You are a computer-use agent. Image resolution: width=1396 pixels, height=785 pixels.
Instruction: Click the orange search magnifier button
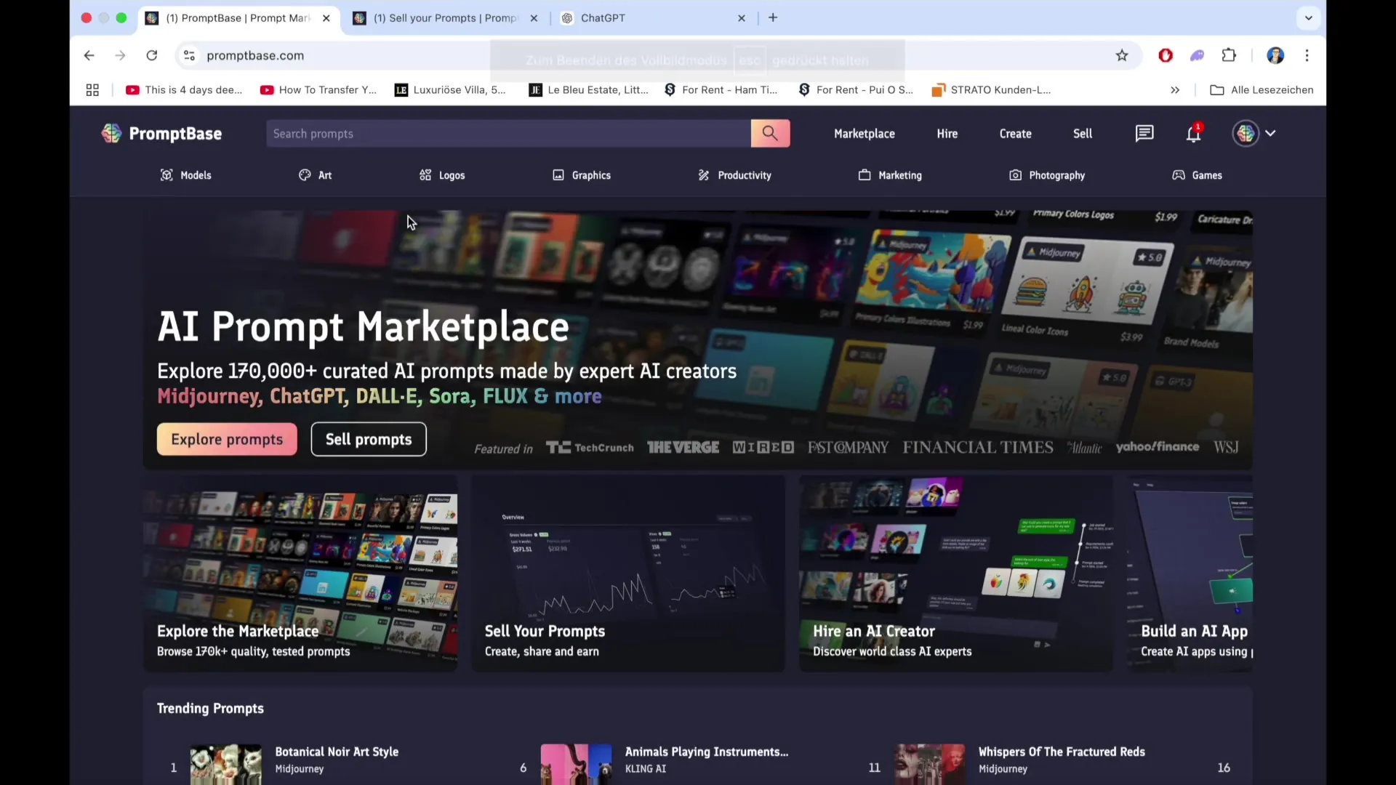[x=770, y=133]
